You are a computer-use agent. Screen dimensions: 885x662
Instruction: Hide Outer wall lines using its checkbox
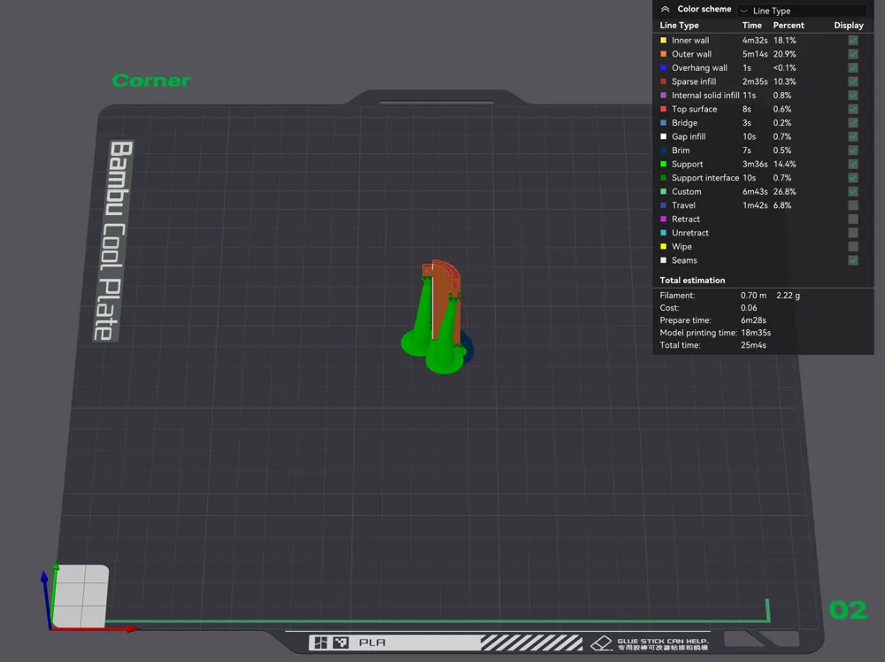[x=852, y=54]
